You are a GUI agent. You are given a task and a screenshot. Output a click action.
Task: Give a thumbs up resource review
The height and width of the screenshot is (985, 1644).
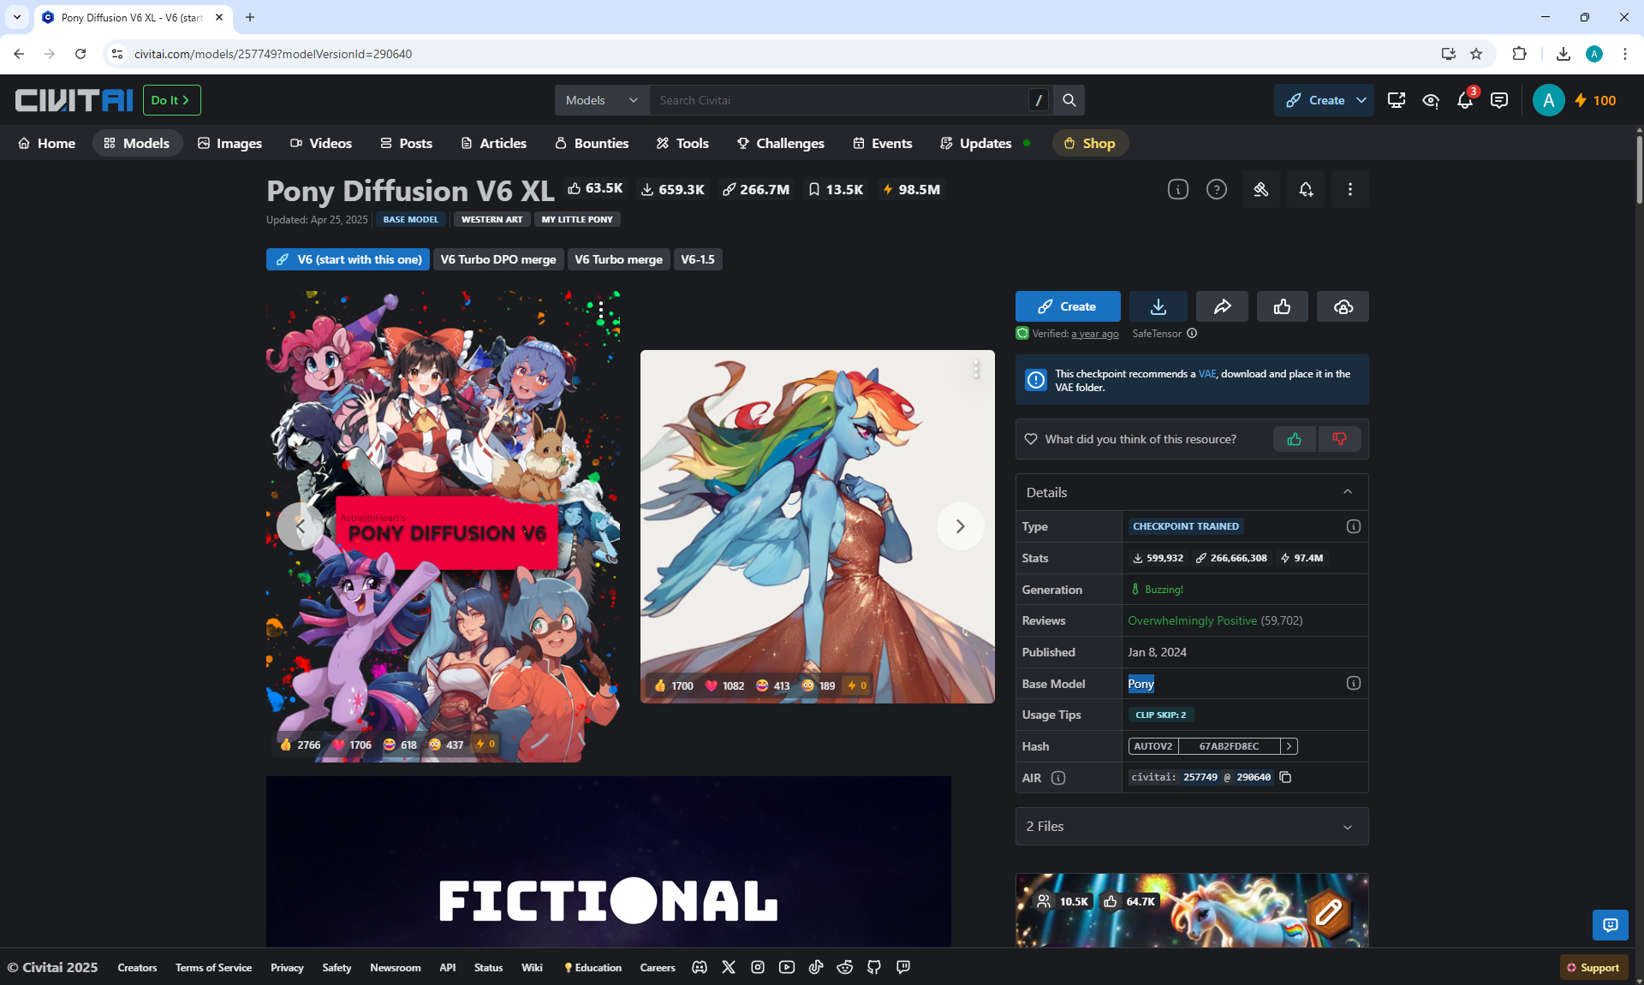[x=1294, y=439]
